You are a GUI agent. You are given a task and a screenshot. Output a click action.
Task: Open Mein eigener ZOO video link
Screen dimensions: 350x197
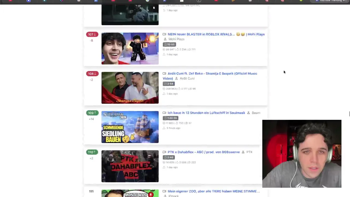pos(214,191)
